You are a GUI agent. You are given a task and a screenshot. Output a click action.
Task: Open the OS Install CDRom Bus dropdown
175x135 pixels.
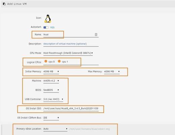click(51, 118)
